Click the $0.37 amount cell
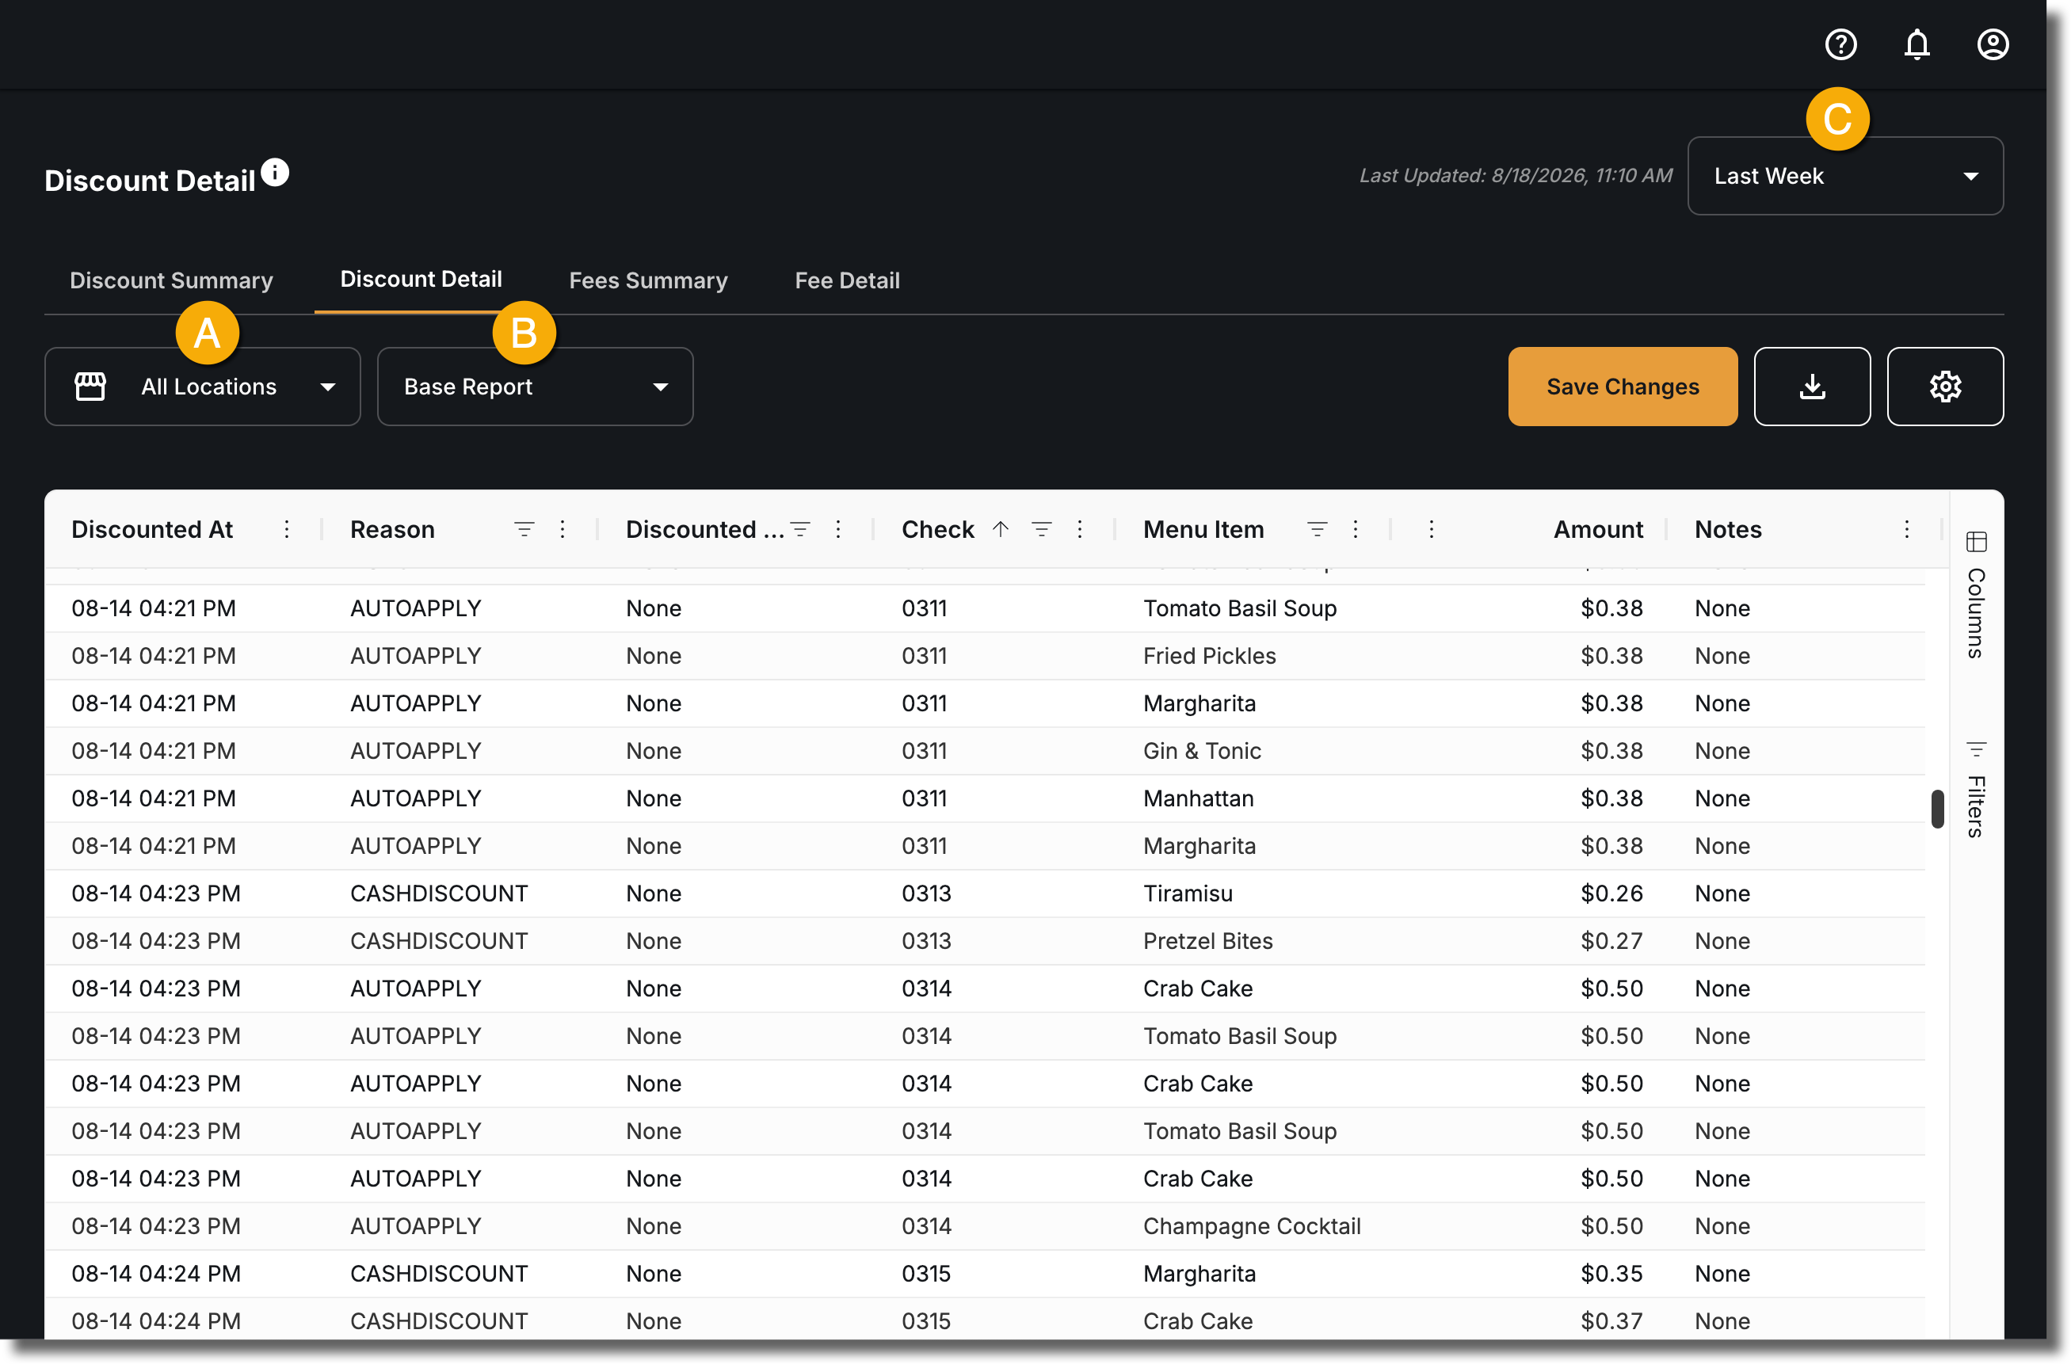Viewport: 2071px width, 1364px height. click(1611, 1320)
